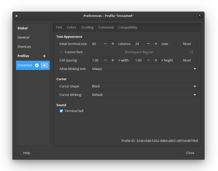Click the Help button

(27, 153)
